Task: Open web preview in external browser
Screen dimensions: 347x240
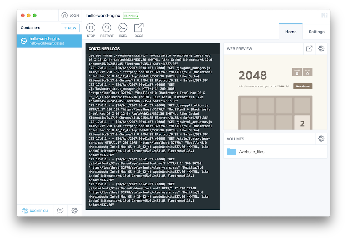Action: click(309, 49)
